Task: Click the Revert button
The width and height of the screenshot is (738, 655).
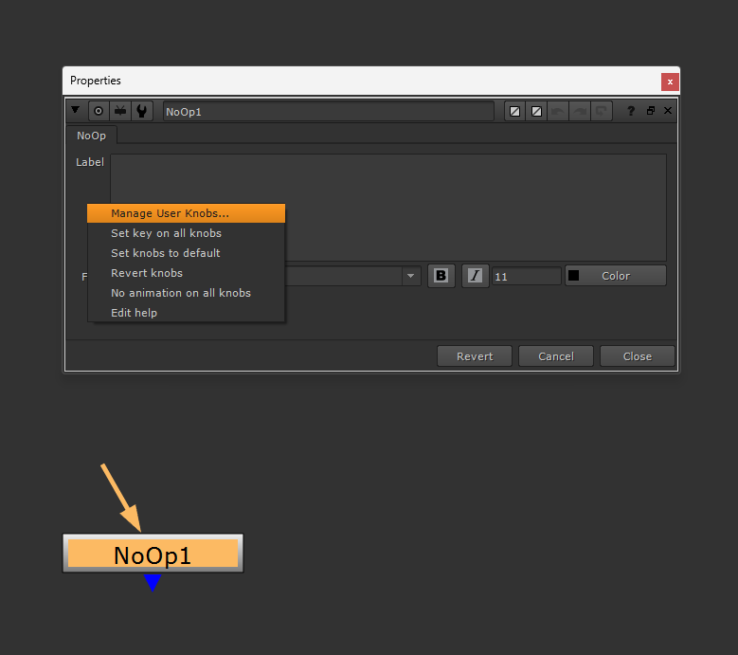Action: [x=475, y=356]
